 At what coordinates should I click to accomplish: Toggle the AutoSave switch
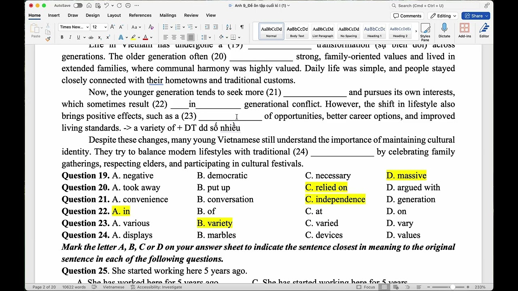[x=78, y=6]
